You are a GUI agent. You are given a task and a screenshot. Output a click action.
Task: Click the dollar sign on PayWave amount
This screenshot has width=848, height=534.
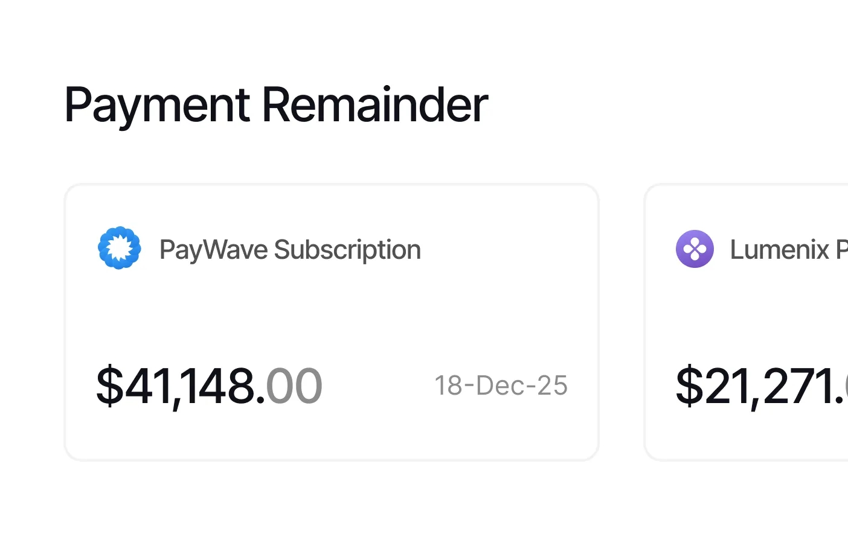[110, 386]
